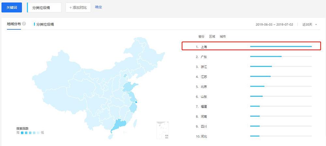Select 上海 in the ranking list
Screen dimensions: 326x146
(x=204, y=47)
